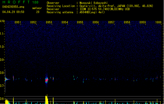Viewport: 164px width, 104px height.
Task: Click the 0959 time marker
Action: (x=143, y=22)
